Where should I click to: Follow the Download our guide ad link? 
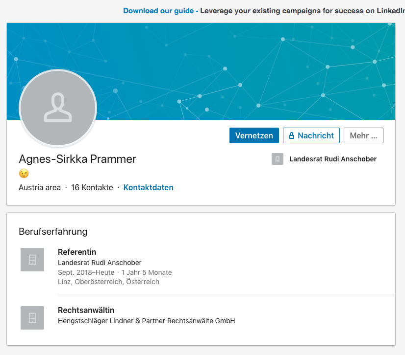click(x=158, y=11)
